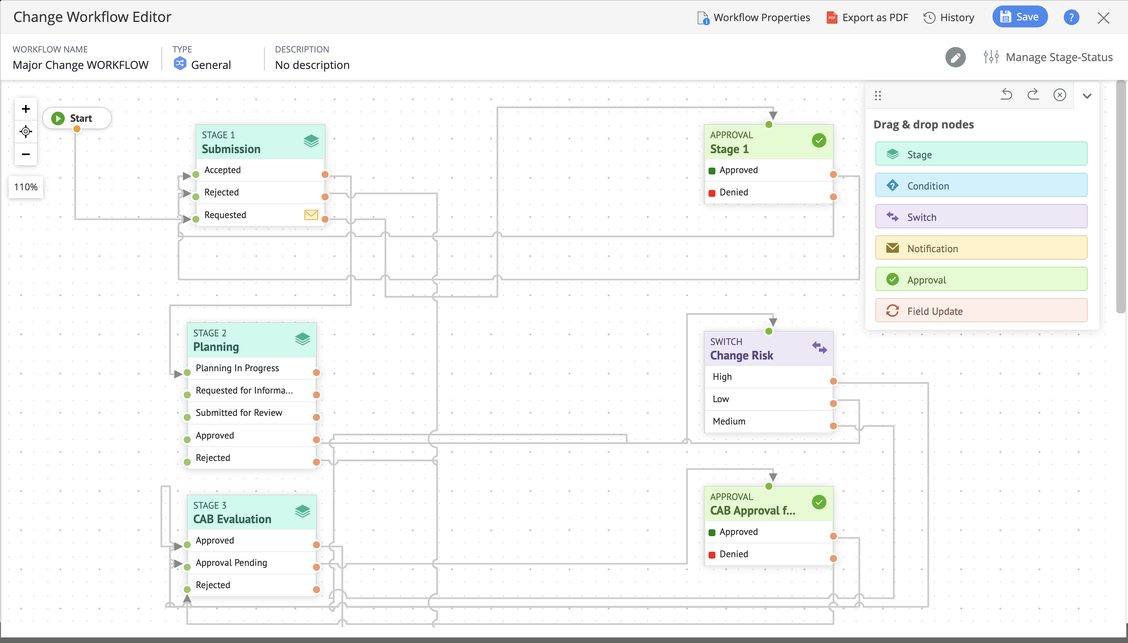Click the pencil edit workflow details icon
The width and height of the screenshot is (1128, 643).
tap(955, 58)
